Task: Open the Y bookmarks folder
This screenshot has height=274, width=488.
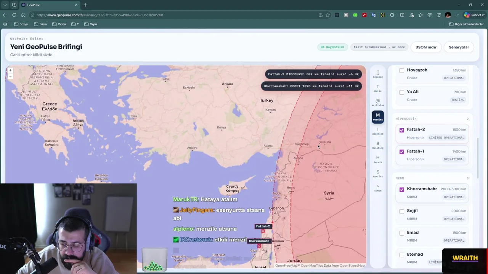Action: point(75,24)
